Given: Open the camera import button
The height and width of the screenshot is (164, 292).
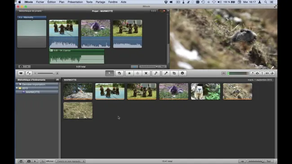Looking at the screenshot, I should click(21, 73).
